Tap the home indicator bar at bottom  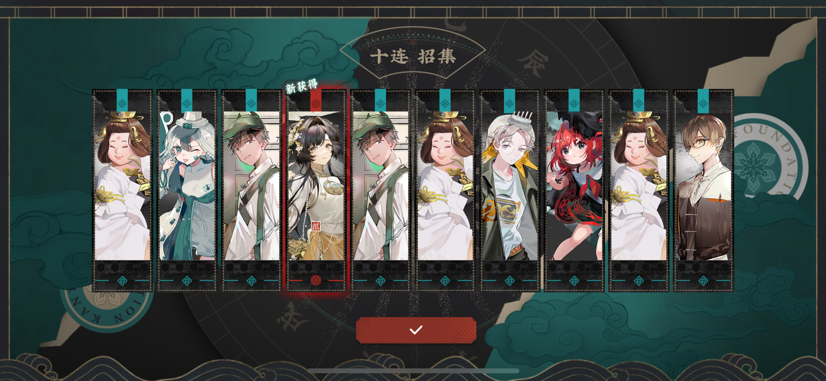(413, 371)
